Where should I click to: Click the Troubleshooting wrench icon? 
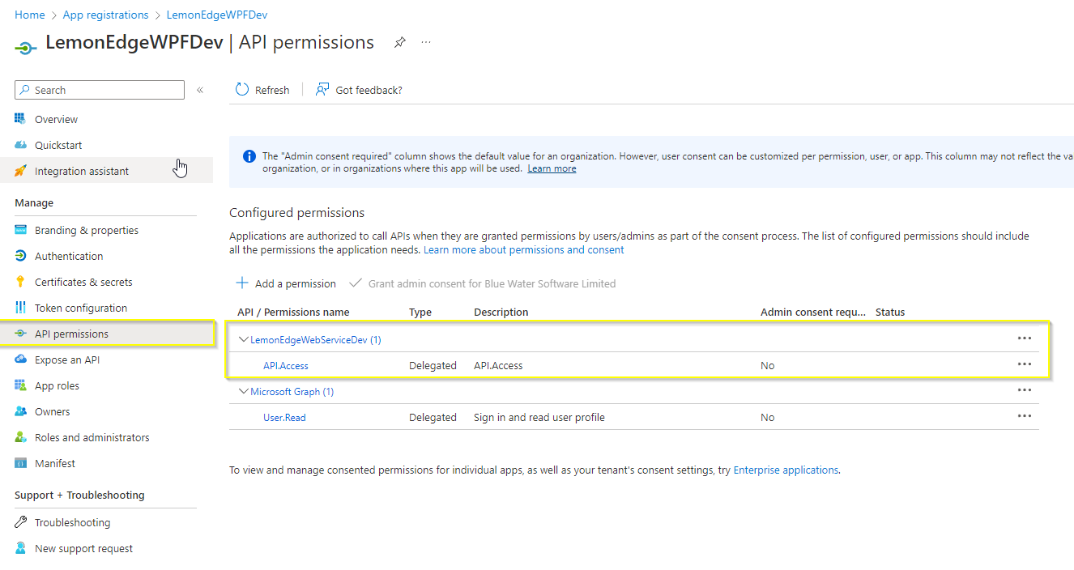(21, 522)
